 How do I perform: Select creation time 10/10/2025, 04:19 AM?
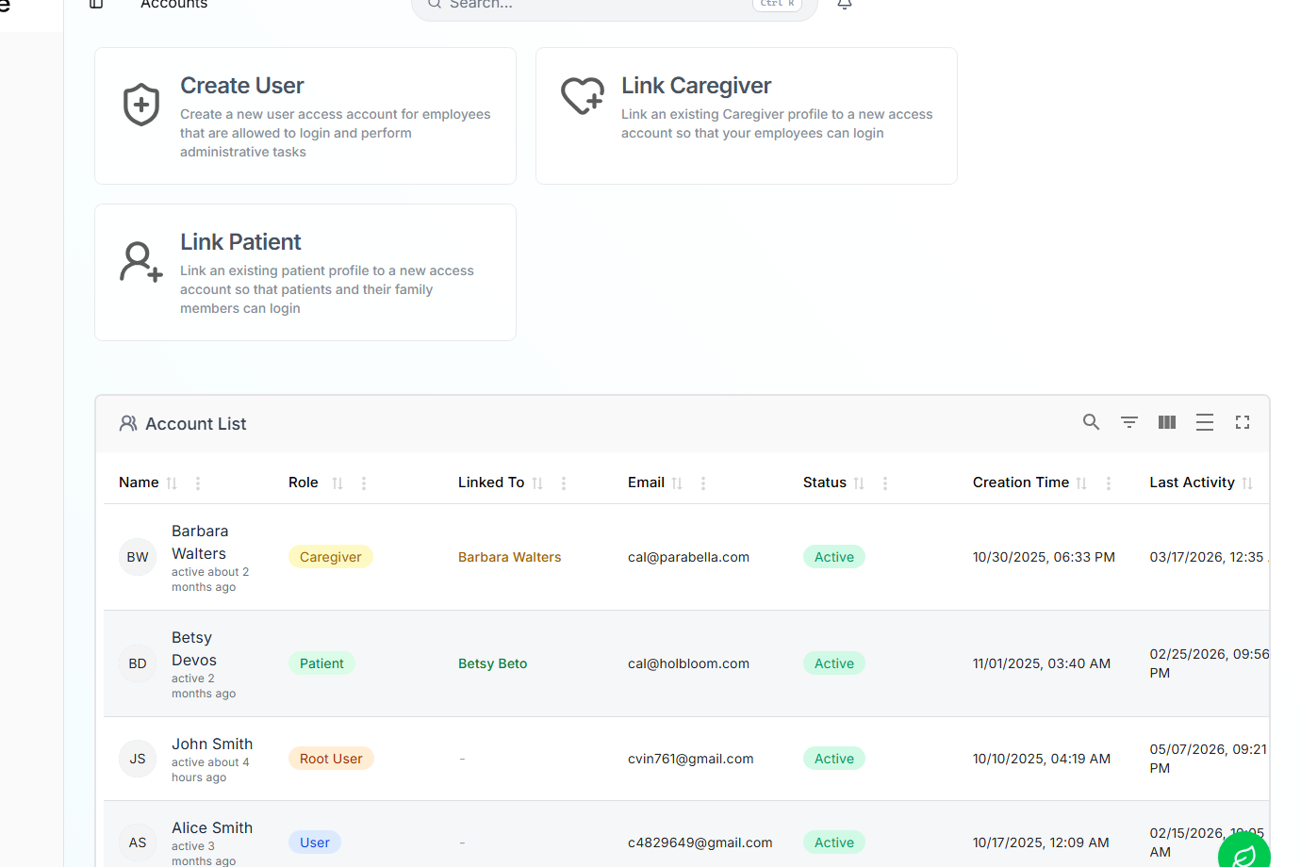pyautogui.click(x=1042, y=759)
